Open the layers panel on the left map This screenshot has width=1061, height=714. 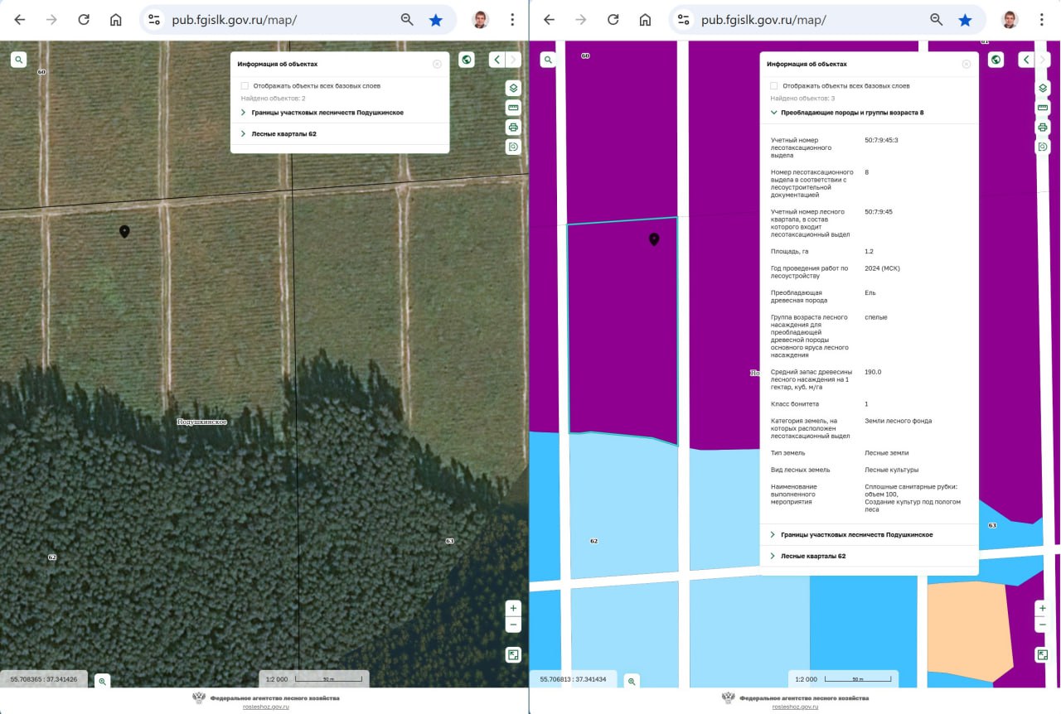[x=513, y=88]
